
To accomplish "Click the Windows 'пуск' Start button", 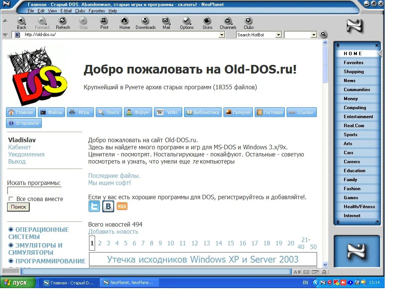I will 18,282.
